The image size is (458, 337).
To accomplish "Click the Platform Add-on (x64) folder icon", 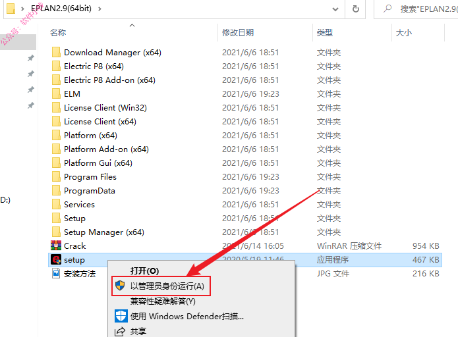I will click(56, 149).
